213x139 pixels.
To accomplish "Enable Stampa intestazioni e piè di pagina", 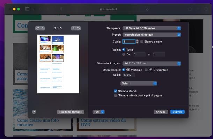I will [x=116, y=95].
